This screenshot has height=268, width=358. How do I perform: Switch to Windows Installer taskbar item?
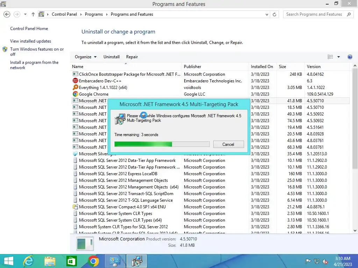[137, 261]
